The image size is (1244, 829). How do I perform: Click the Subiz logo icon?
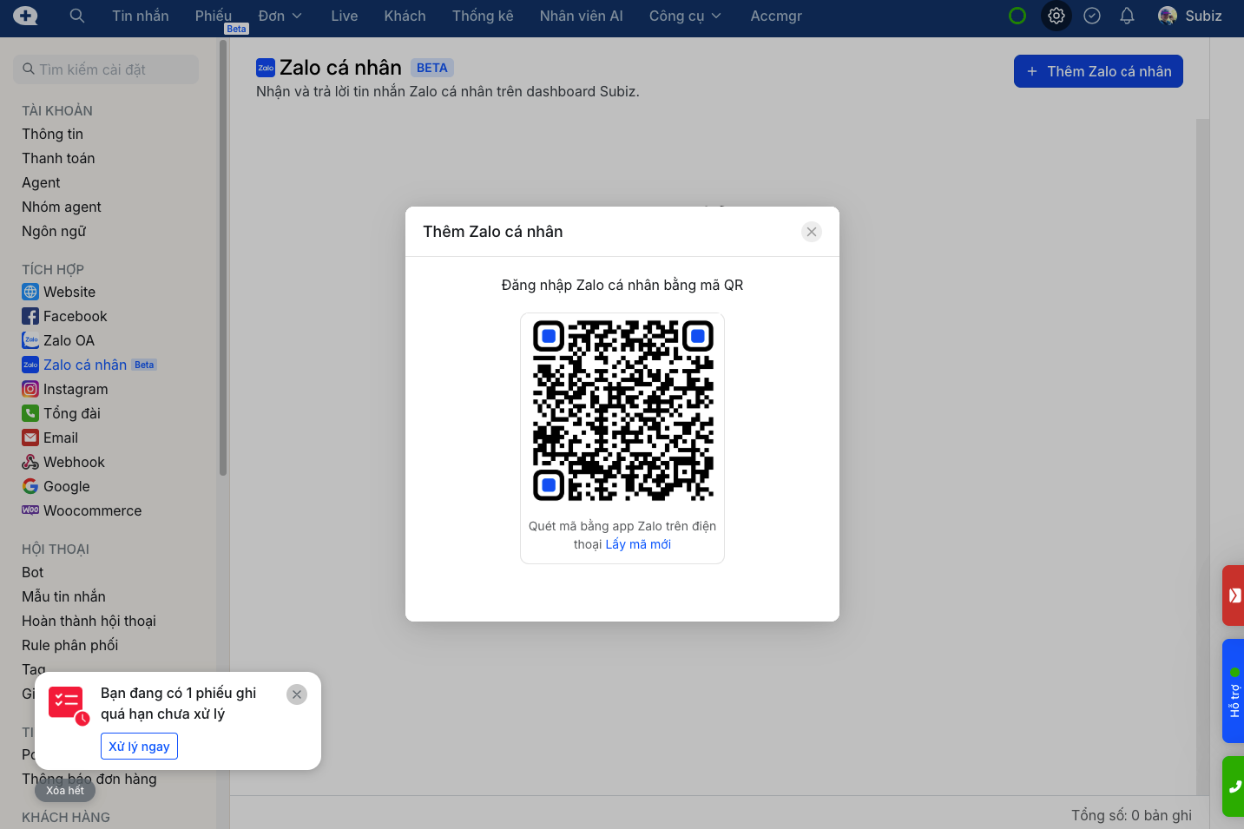25,16
